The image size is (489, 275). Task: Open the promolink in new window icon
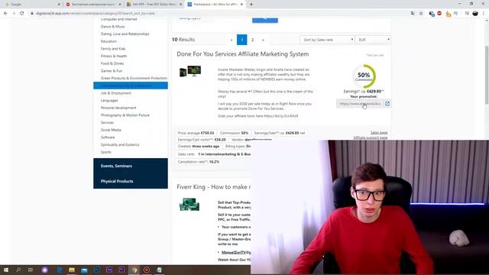pyautogui.click(x=387, y=104)
